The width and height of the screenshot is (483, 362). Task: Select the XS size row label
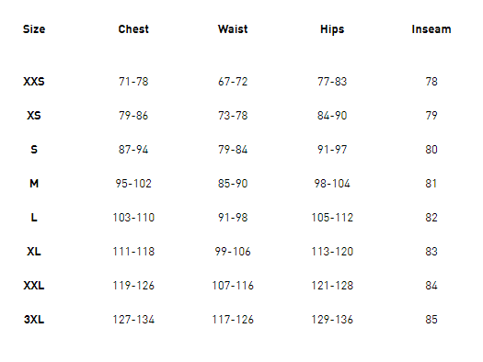point(34,116)
